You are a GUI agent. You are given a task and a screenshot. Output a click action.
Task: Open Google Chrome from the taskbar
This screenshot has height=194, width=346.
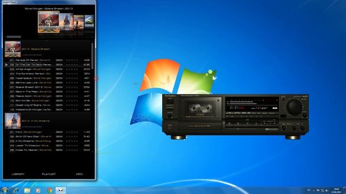[50, 190]
